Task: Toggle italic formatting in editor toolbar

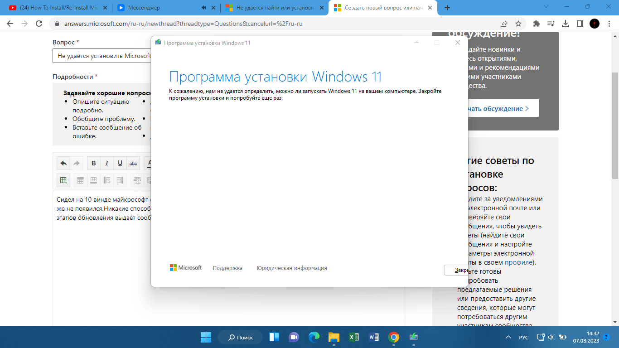Action: pyautogui.click(x=107, y=163)
